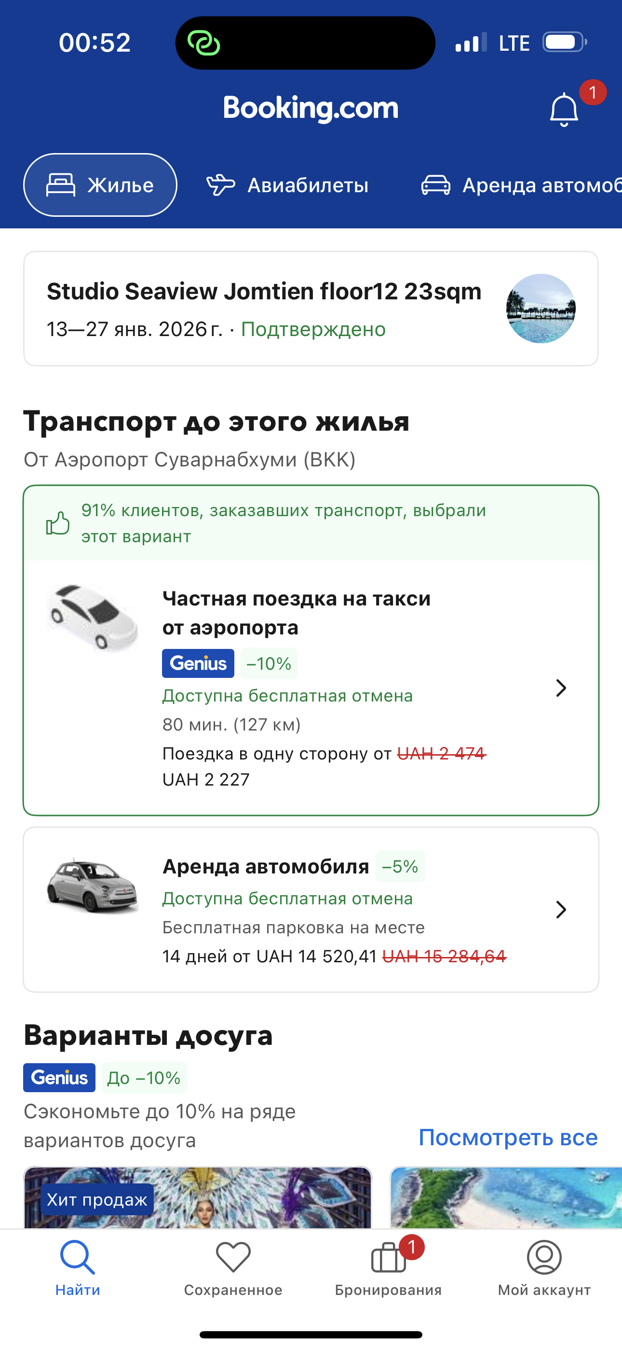This screenshot has width=622, height=1350.
Task: Open the notifications bell icon
Action: point(564,109)
